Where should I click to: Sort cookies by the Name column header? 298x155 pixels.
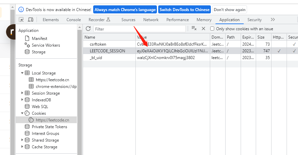(109, 37)
